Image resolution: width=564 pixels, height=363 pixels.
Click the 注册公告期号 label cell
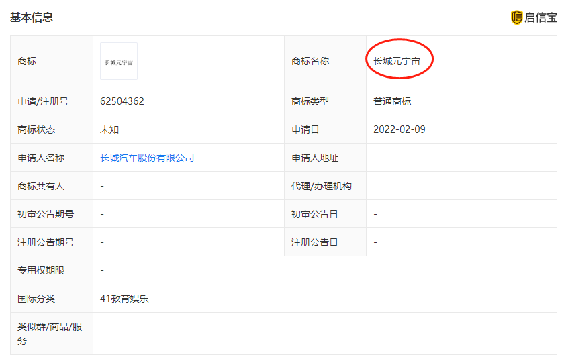point(52,242)
